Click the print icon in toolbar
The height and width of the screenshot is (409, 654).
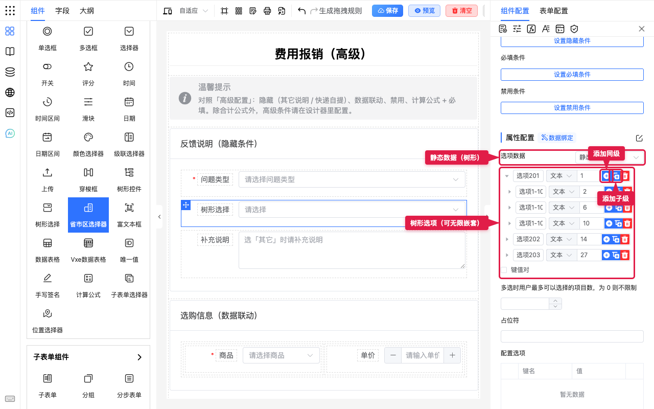click(x=267, y=11)
